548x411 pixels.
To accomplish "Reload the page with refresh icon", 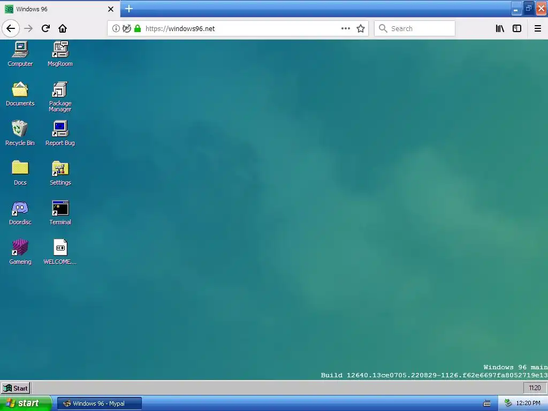I will click(x=45, y=28).
